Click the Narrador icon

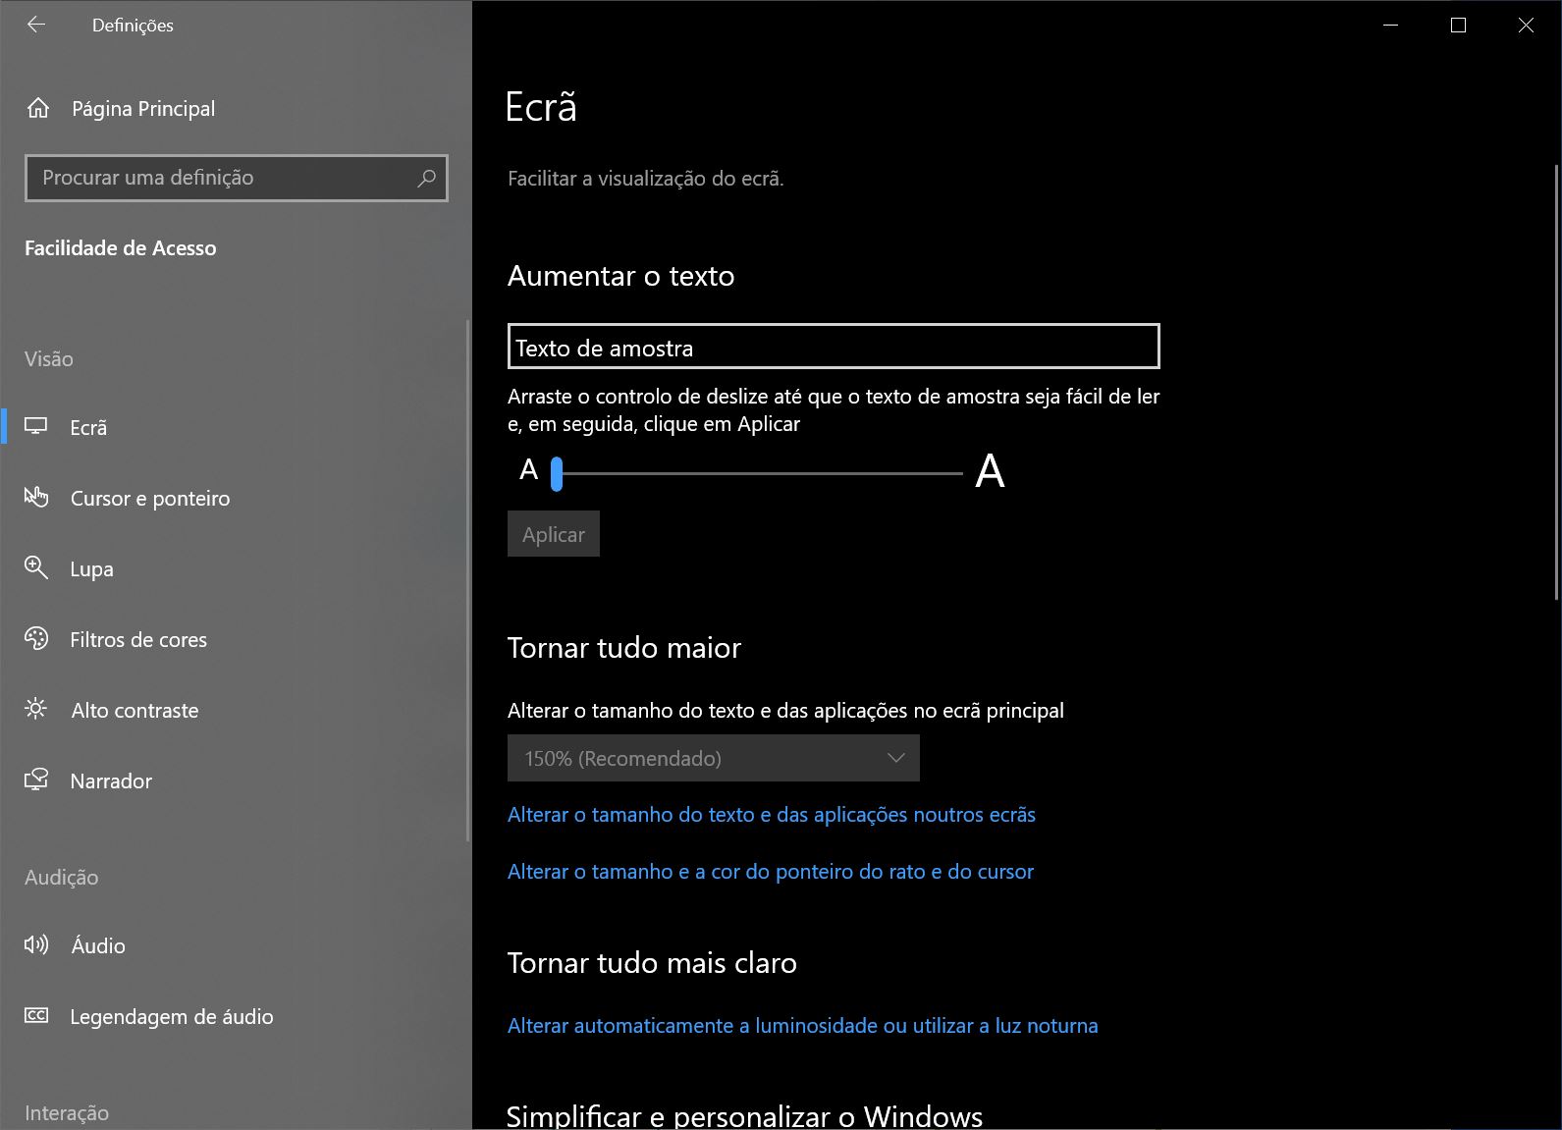[36, 780]
